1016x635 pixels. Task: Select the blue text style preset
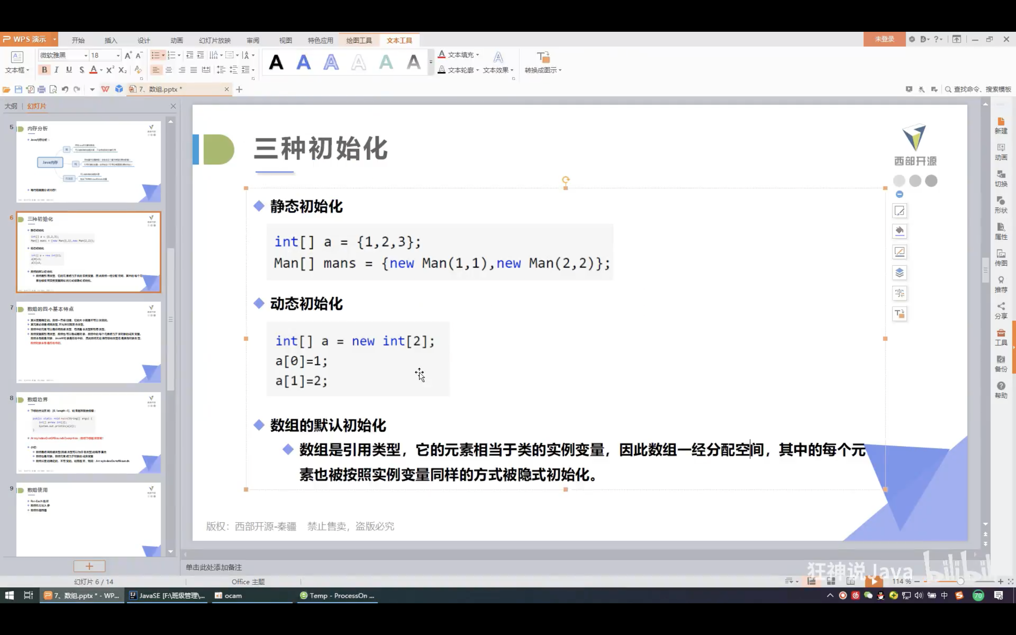303,62
